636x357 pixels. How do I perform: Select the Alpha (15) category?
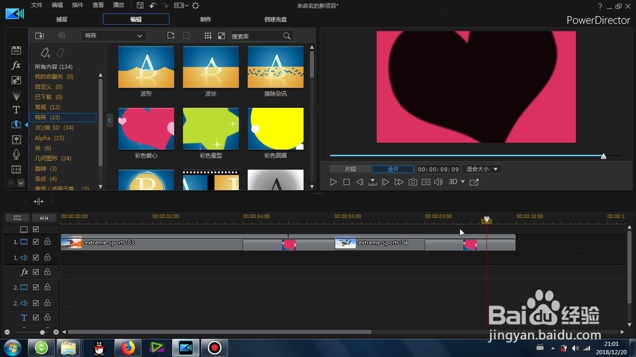point(50,138)
